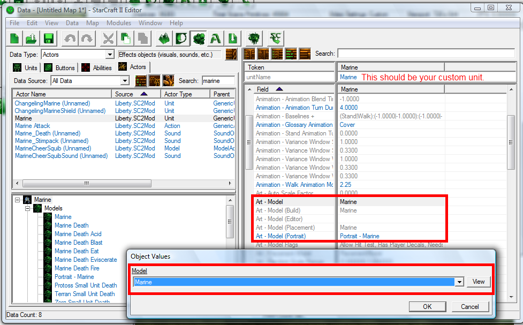Open the Terrain module mountain icon
The width and height of the screenshot is (523, 325).
(164, 39)
